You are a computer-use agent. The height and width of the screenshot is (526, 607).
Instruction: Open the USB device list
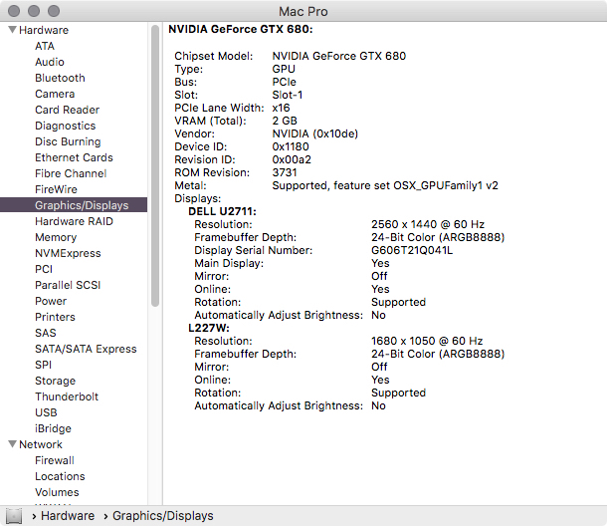tap(46, 412)
